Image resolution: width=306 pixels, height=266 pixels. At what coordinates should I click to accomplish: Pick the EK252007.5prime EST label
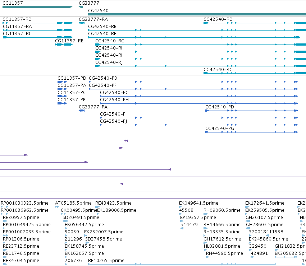pos(104,232)
